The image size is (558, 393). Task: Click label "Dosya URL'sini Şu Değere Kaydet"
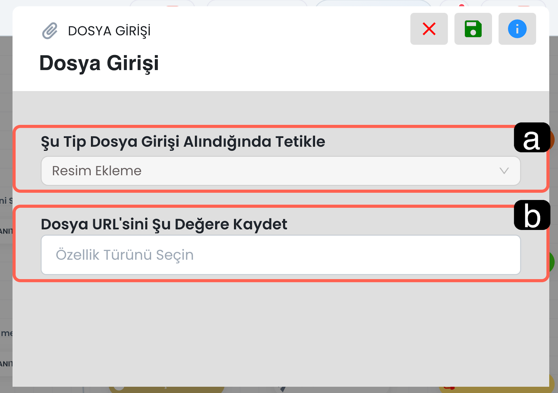coord(164,224)
